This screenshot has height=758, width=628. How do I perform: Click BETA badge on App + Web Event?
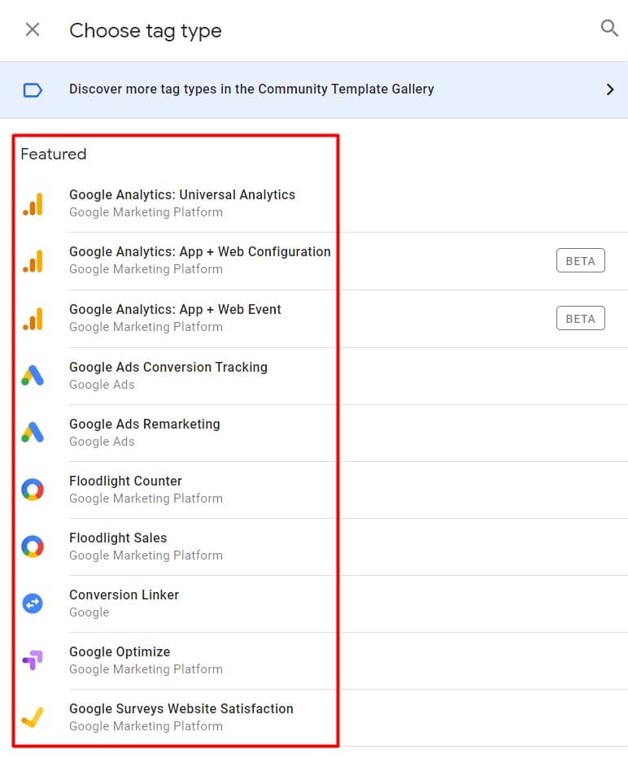[x=580, y=318]
